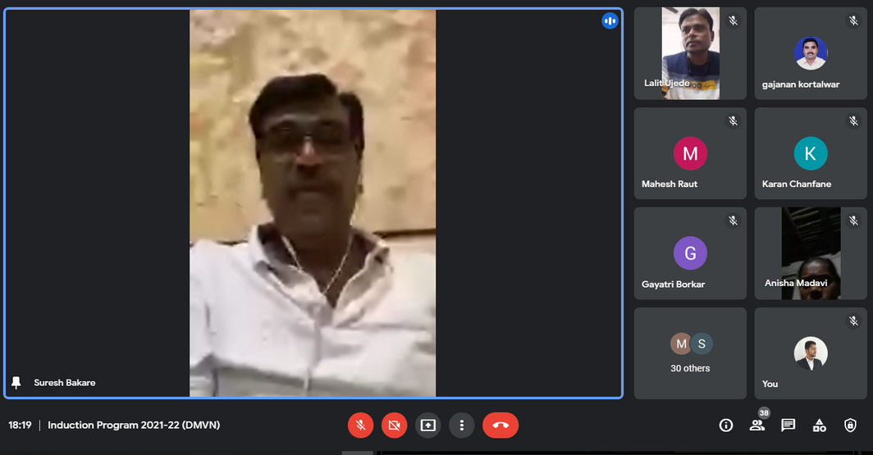873x455 pixels.
Task: Click the muted mic icon on You tile
Action: click(853, 321)
